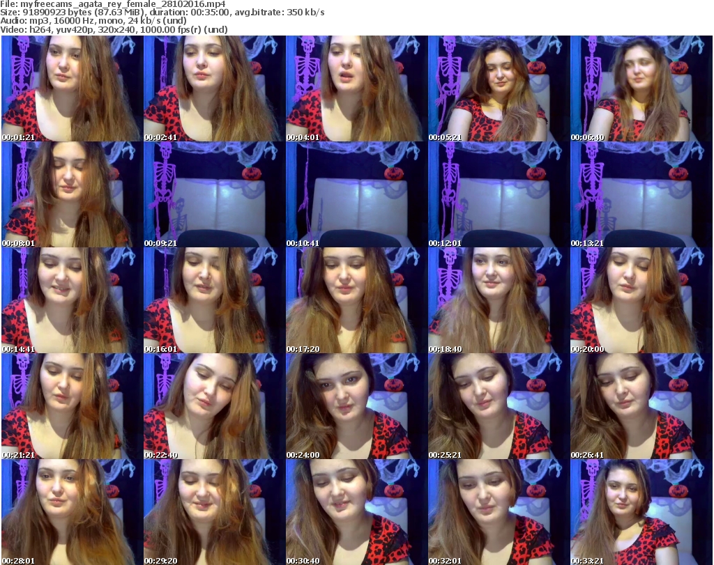Click the Video codec info line
Screen dimensions: 714x565
[x=114, y=29]
